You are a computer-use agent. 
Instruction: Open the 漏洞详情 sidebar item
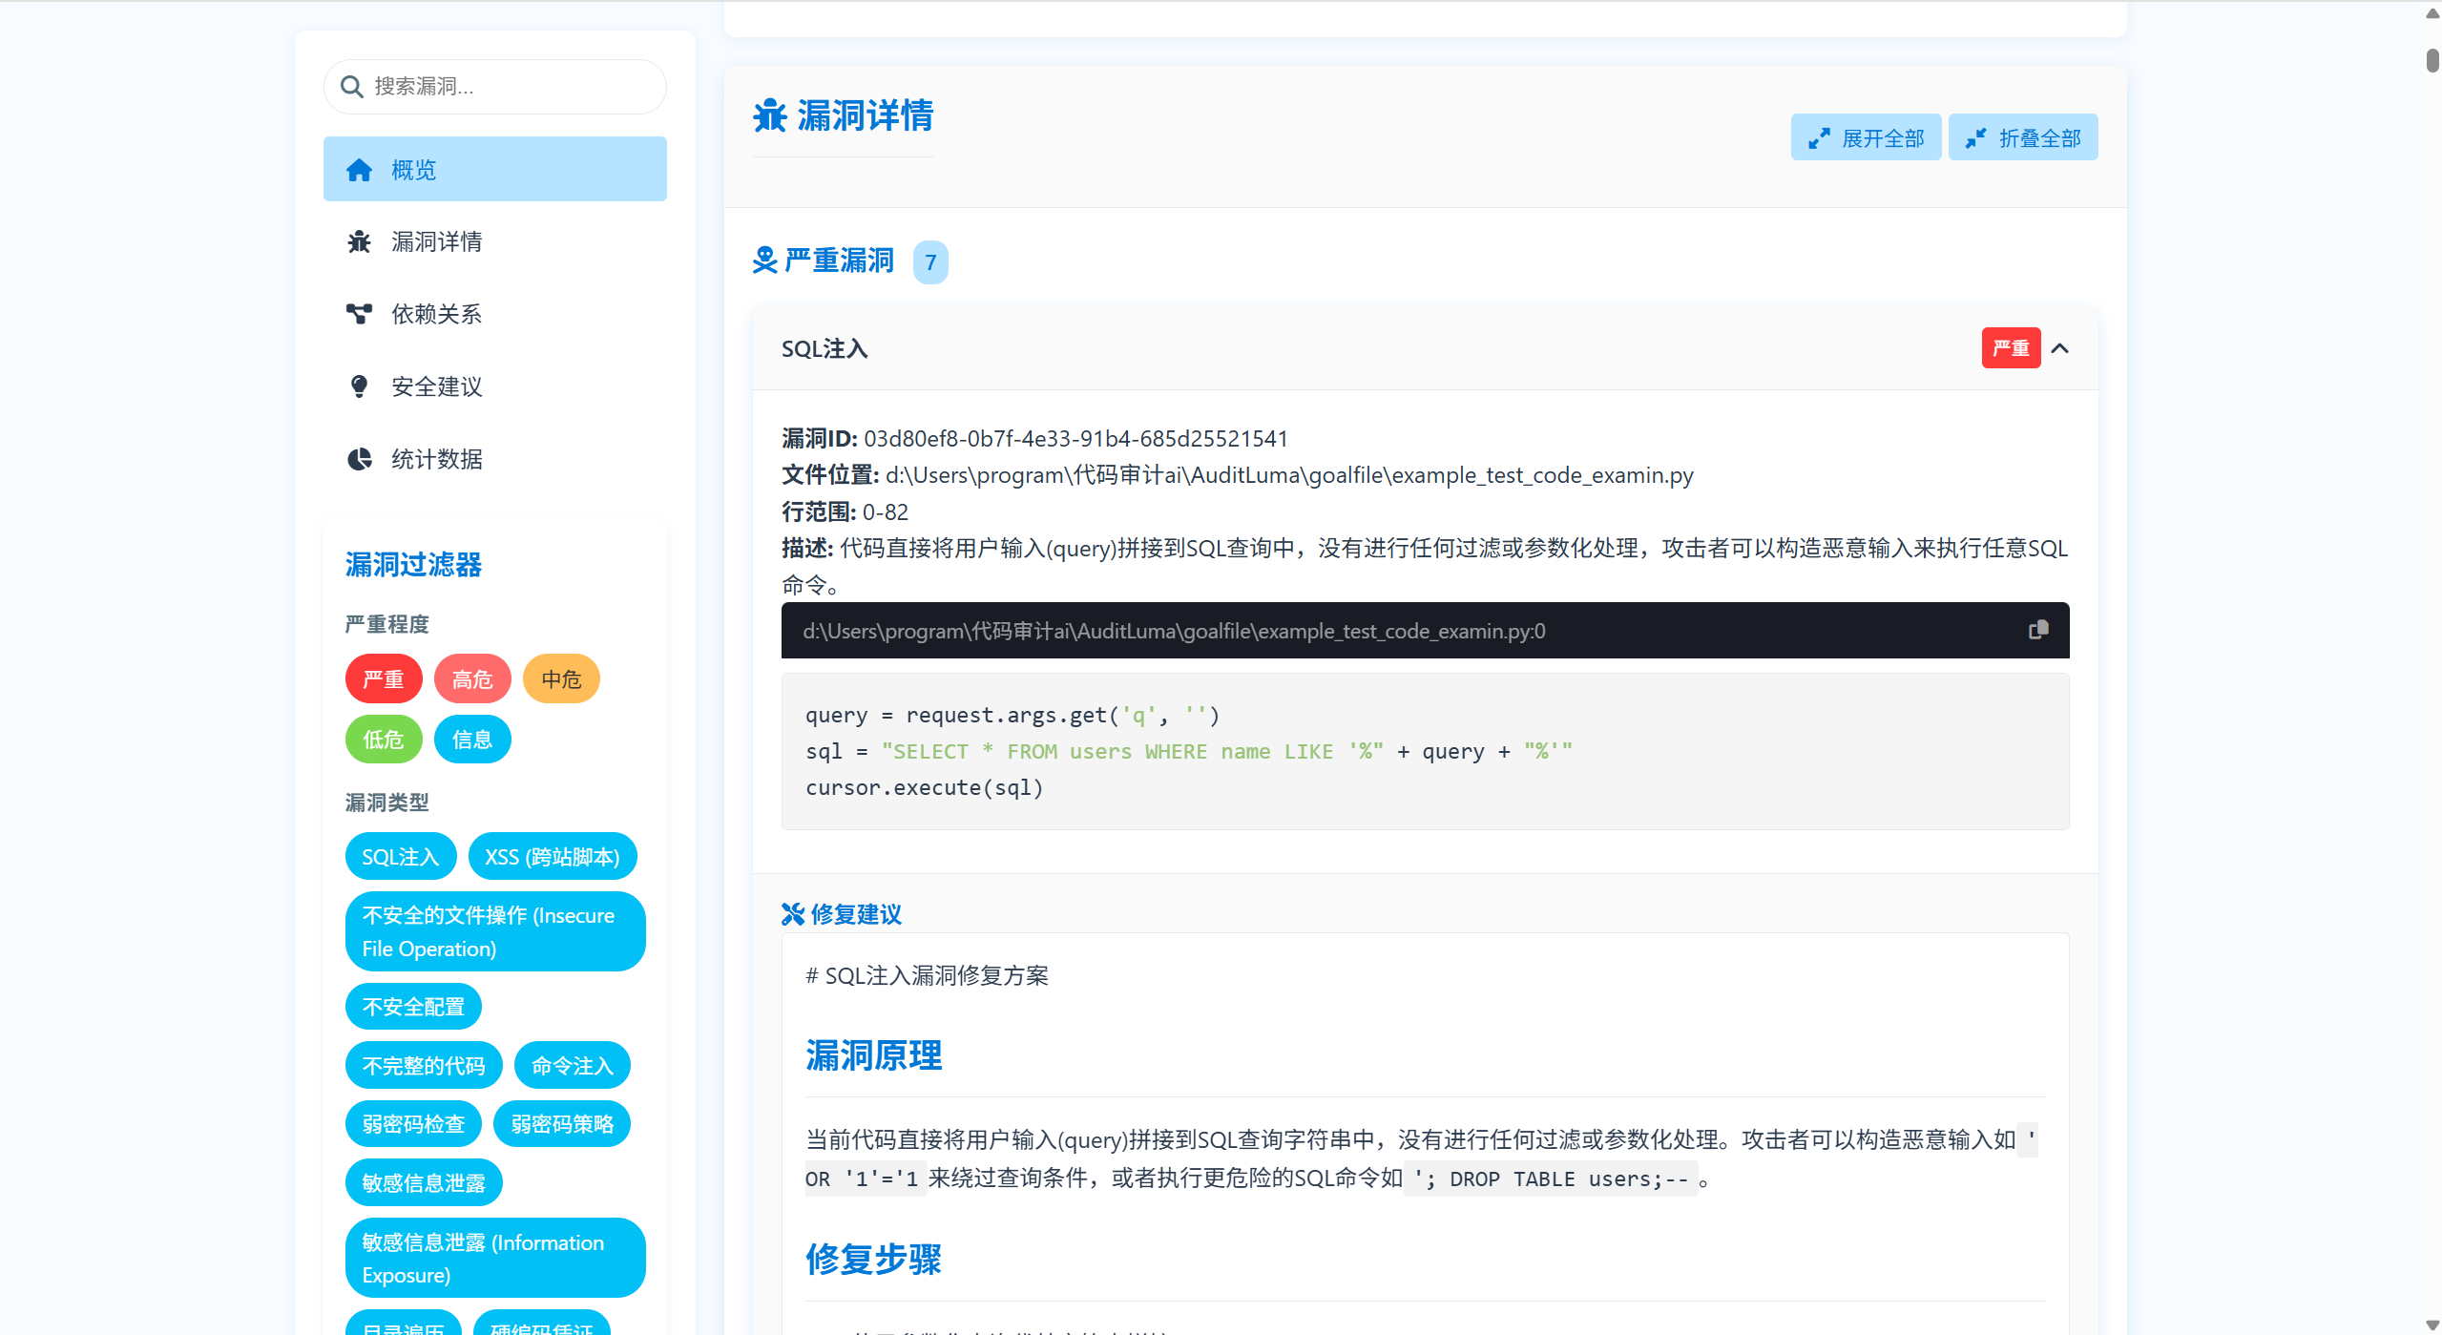[x=495, y=241]
